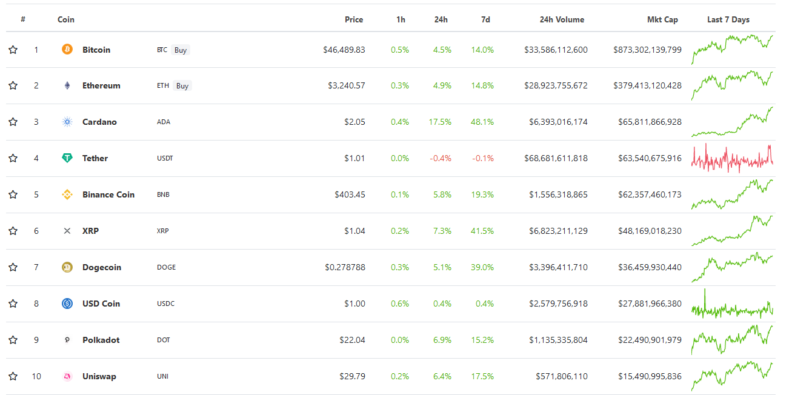Toggle favorite star for Tether
This screenshot has width=792, height=395.
click(x=13, y=158)
